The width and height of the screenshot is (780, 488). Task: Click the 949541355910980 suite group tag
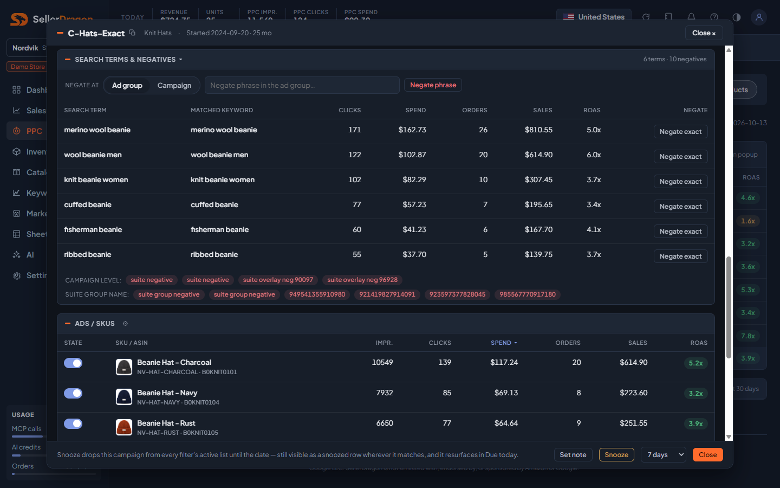click(x=317, y=294)
